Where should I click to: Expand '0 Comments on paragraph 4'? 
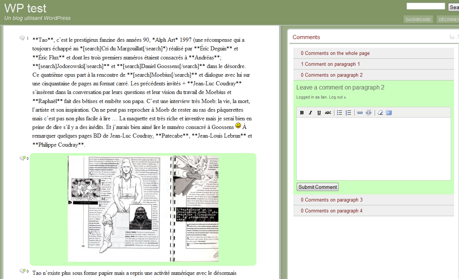click(x=374, y=211)
